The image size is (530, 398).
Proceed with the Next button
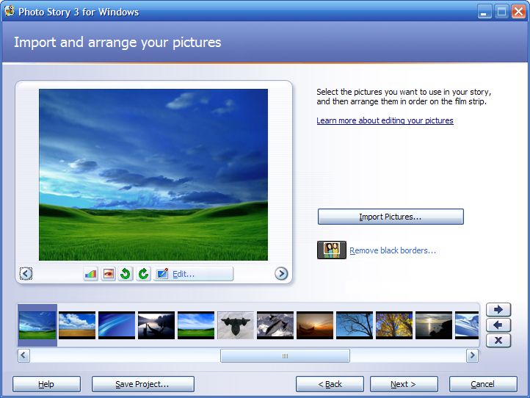point(404,384)
